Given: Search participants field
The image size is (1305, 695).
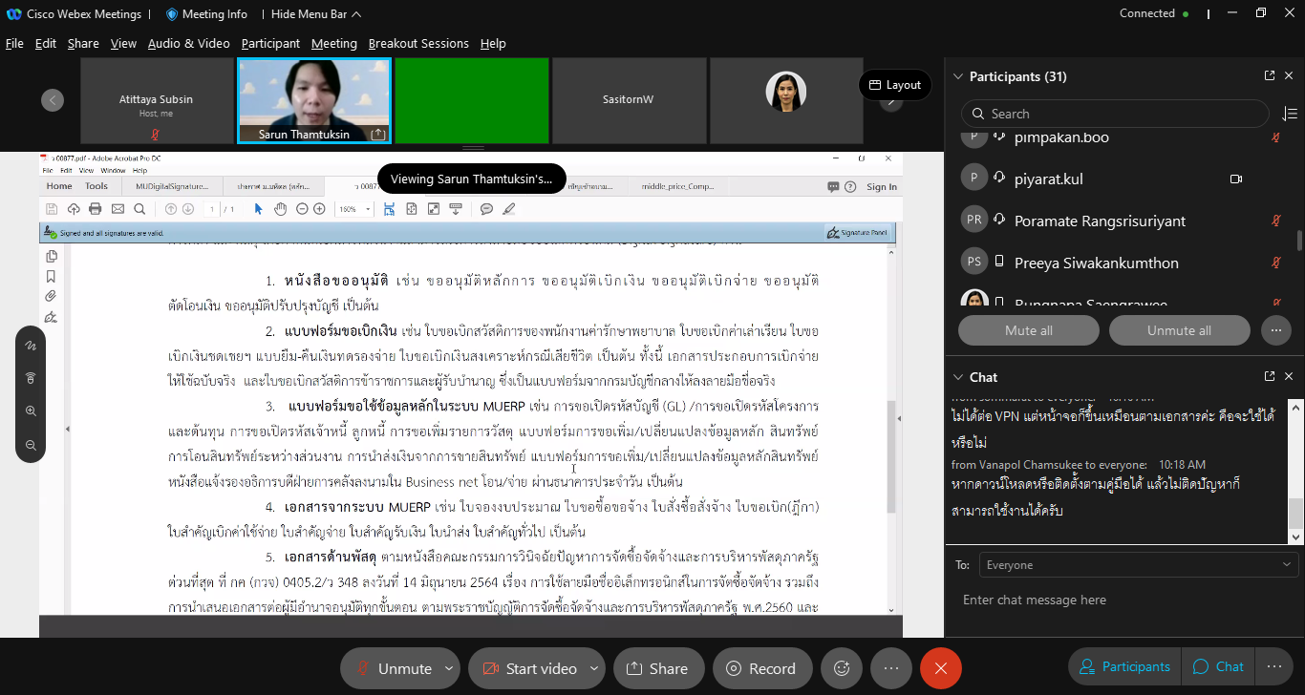Looking at the screenshot, I should coord(1116,114).
